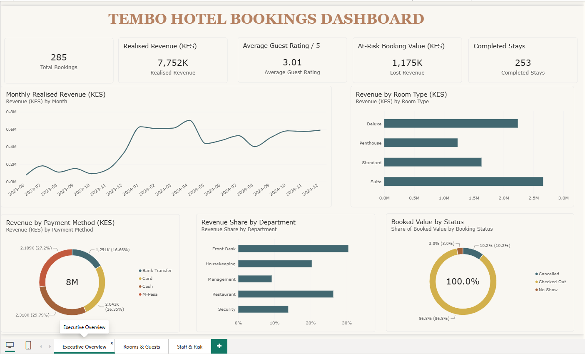Click the 10.2% (10.2%) data label
The image size is (585, 354).
pos(495,246)
